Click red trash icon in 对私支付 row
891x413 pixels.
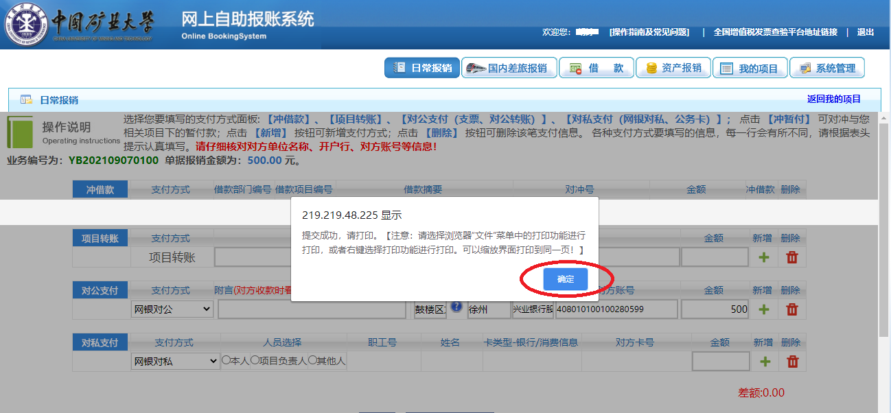point(791,362)
